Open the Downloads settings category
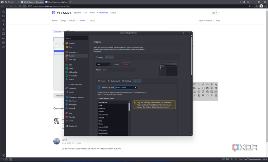The height and width of the screenshot is (162, 268). [76, 101]
